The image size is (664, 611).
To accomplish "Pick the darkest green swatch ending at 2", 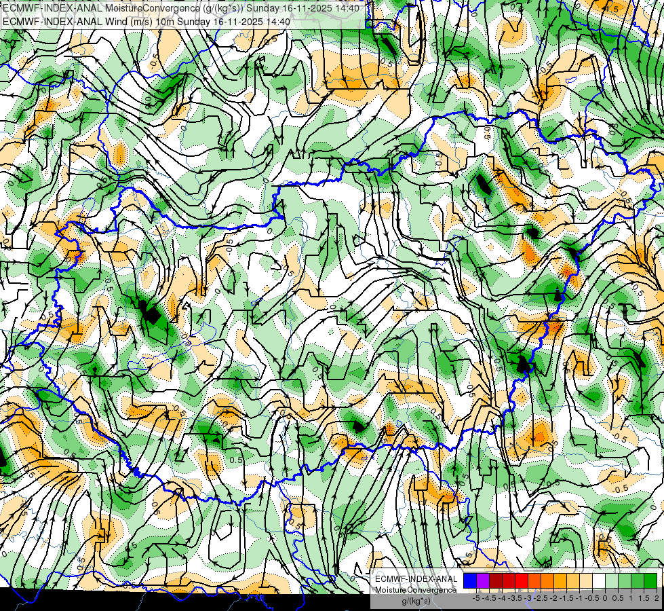I will click(x=650, y=581).
